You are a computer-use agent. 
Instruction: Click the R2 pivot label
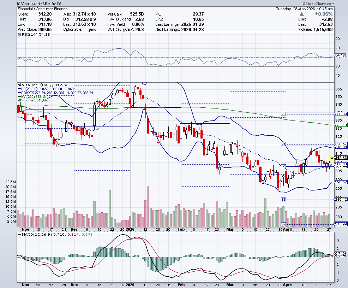[283, 114]
